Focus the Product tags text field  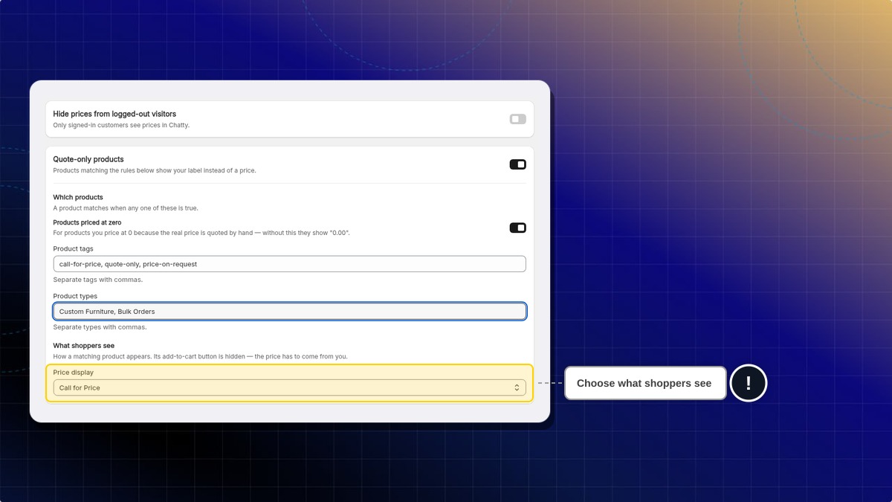(x=289, y=264)
